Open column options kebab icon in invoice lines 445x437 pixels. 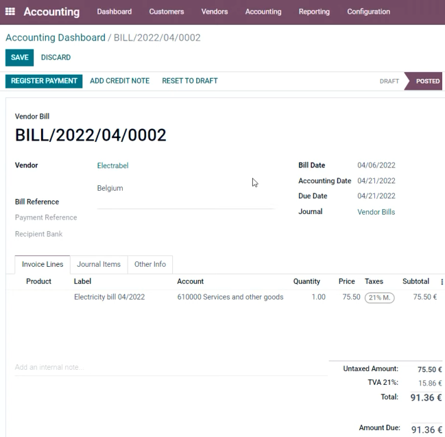point(442,282)
